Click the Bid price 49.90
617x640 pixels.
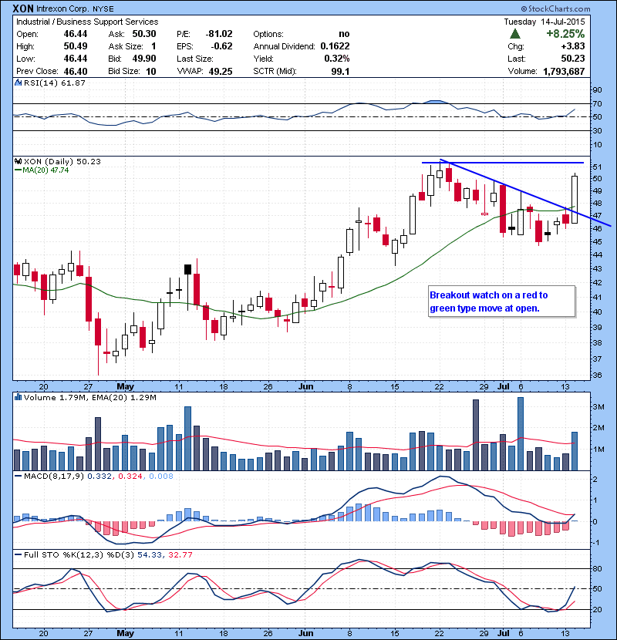point(144,59)
